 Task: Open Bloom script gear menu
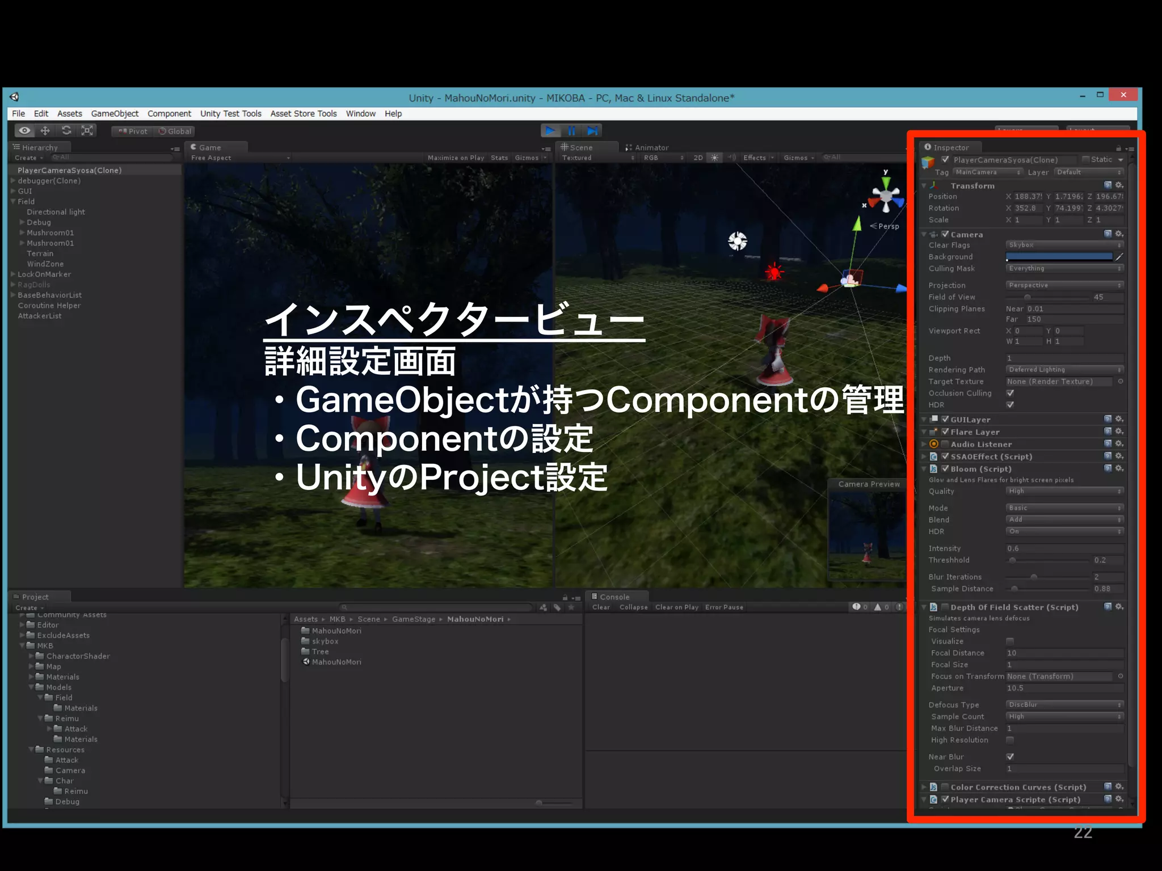point(1119,468)
